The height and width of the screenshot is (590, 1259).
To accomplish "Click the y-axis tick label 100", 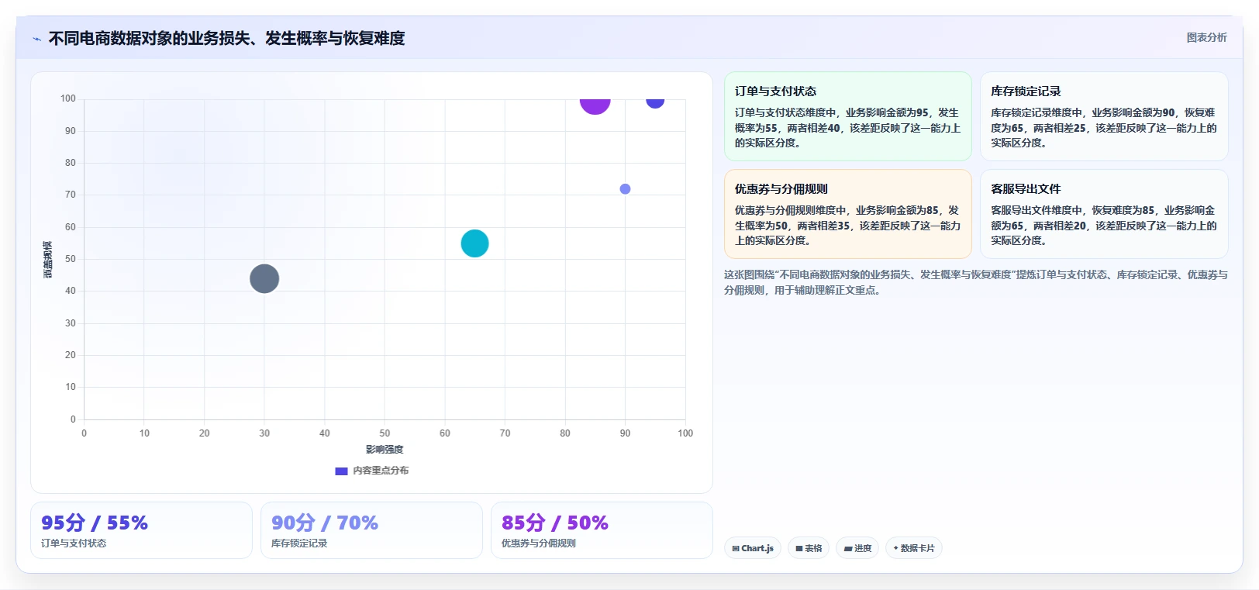I will (x=68, y=98).
